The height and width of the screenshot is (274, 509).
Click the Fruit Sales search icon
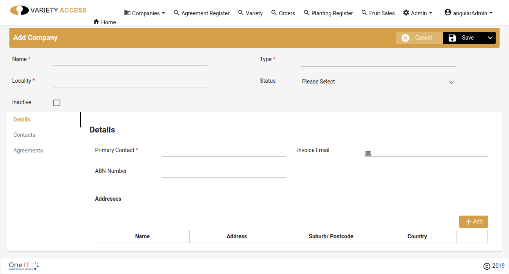click(x=364, y=13)
